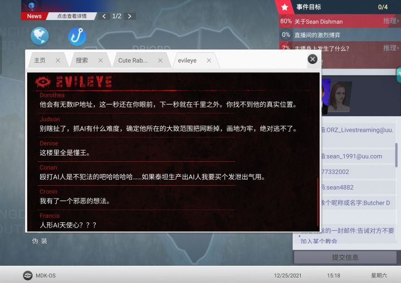Screen dimensions: 401x283
Task: Click Denise's post 这楼里全是懂王
Action: [x=65, y=153]
